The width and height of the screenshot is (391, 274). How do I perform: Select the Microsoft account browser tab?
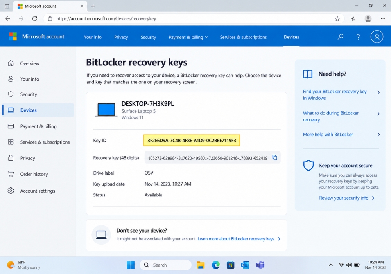[50, 6]
